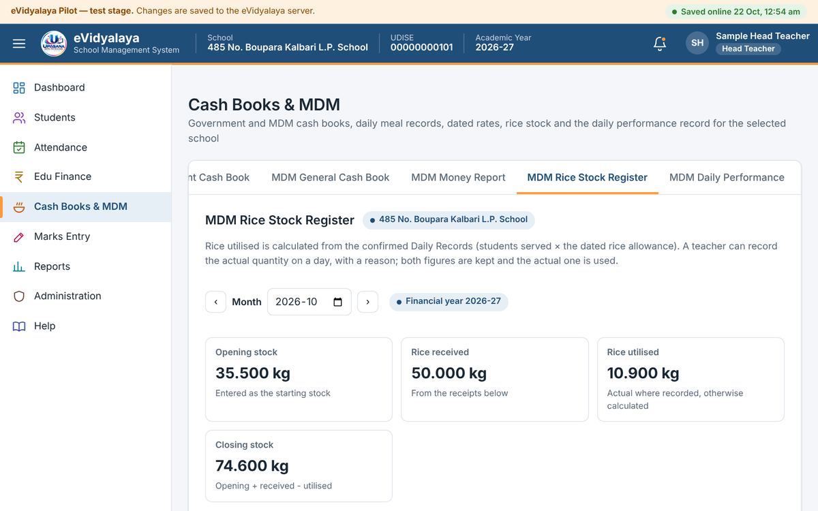Open Administration from the sidebar
The width and height of the screenshot is (818, 511).
[x=85, y=296]
